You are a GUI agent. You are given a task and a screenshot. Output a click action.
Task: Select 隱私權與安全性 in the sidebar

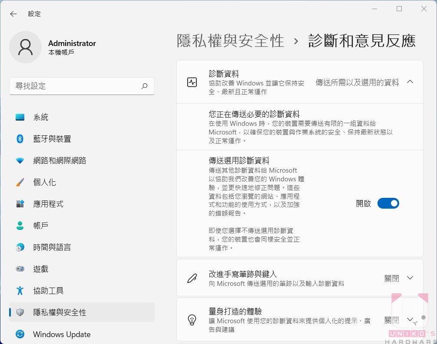[82, 312]
